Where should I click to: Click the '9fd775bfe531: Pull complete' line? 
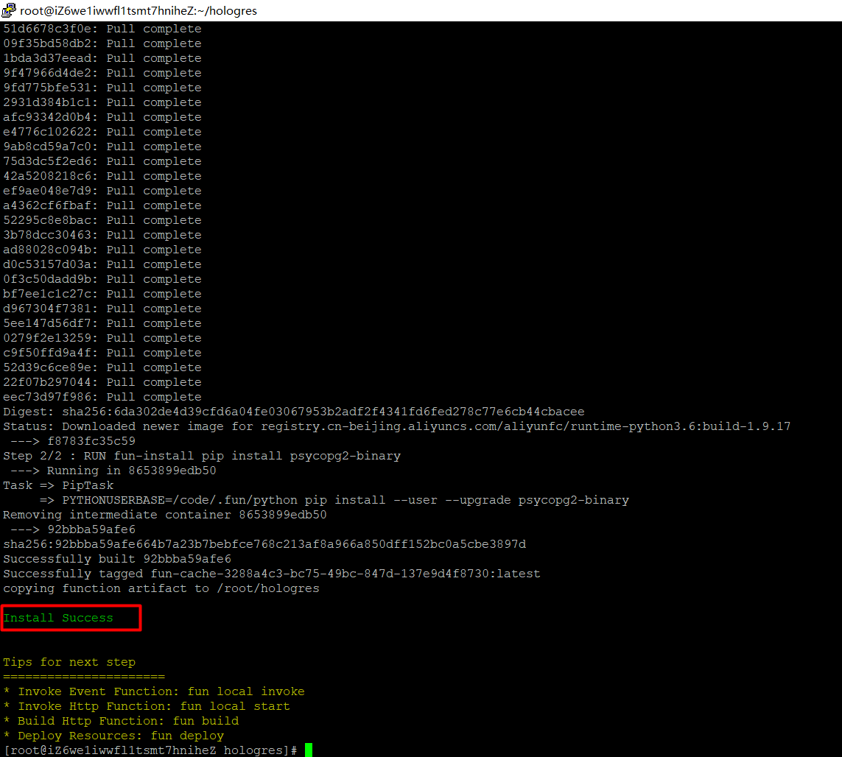point(102,88)
